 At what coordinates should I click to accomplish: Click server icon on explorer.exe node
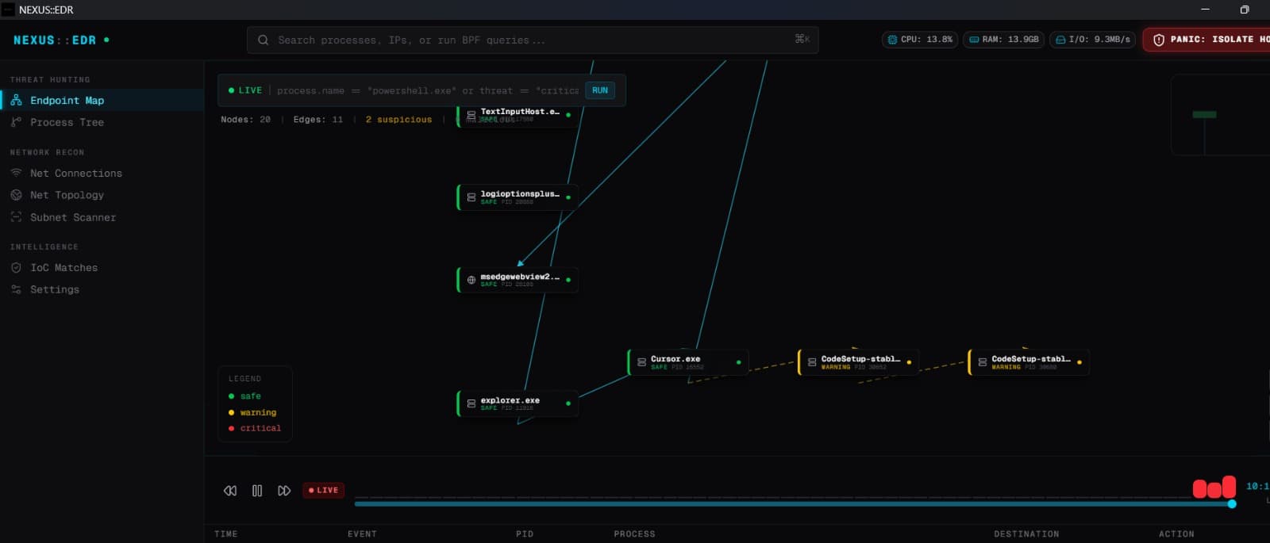click(471, 403)
